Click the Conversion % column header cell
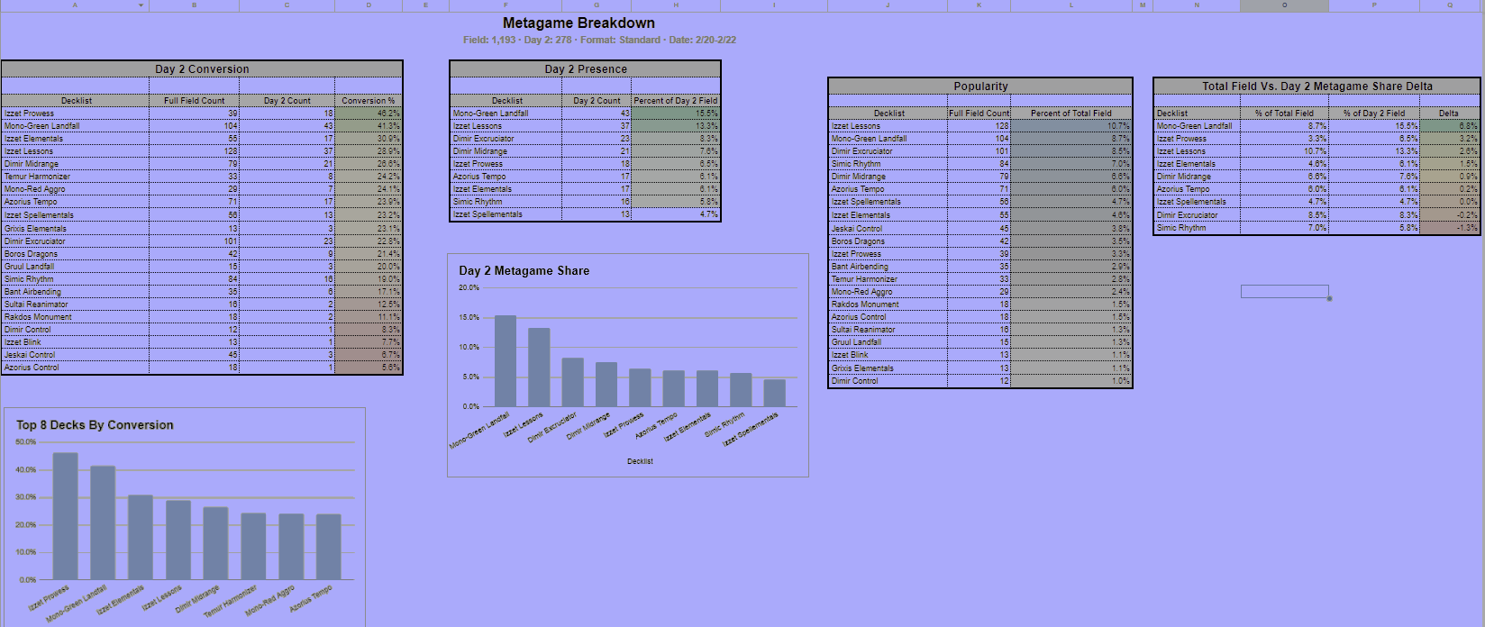1485x627 pixels. point(369,101)
